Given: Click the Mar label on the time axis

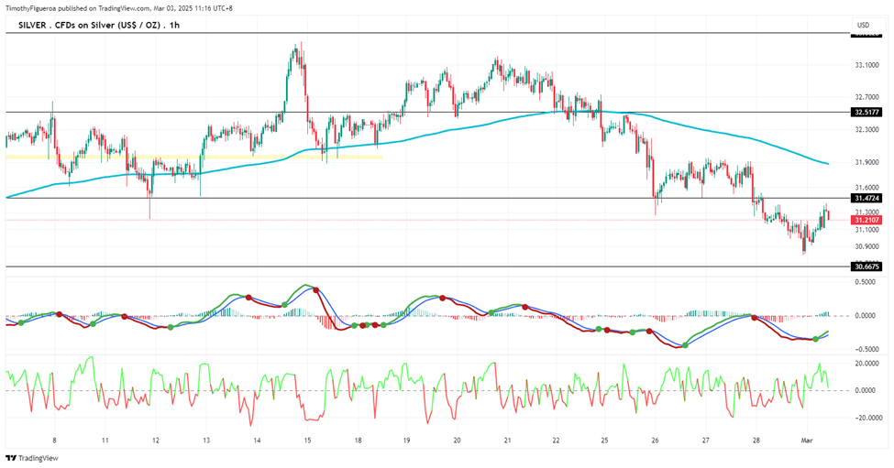Looking at the screenshot, I should pyautogui.click(x=806, y=441).
